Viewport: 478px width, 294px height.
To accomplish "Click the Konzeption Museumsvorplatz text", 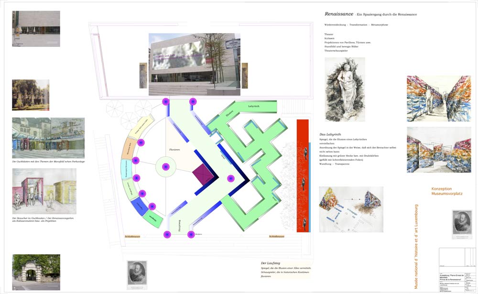I will coord(446,191).
